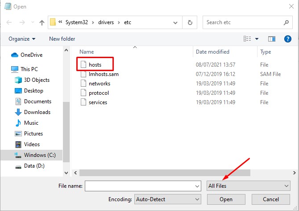Select the 3D Objects folder icon
The width and height of the screenshot is (299, 211).
coord(18,80)
